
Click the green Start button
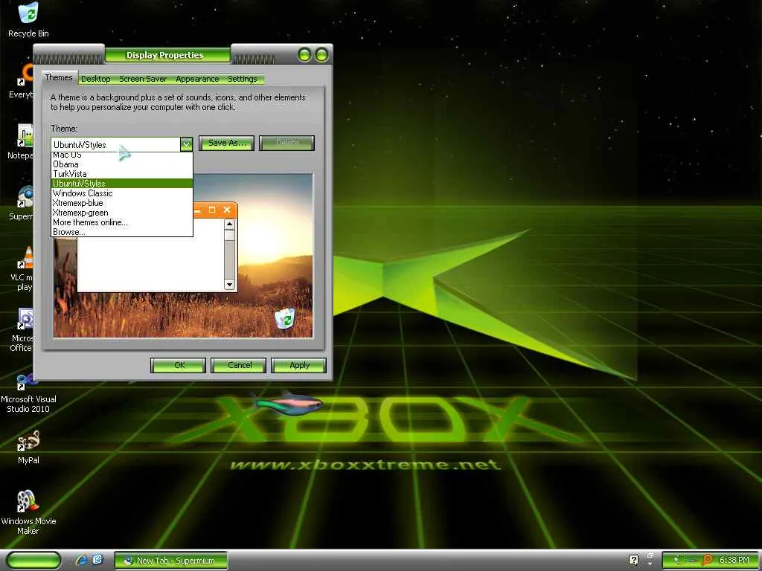(x=33, y=561)
